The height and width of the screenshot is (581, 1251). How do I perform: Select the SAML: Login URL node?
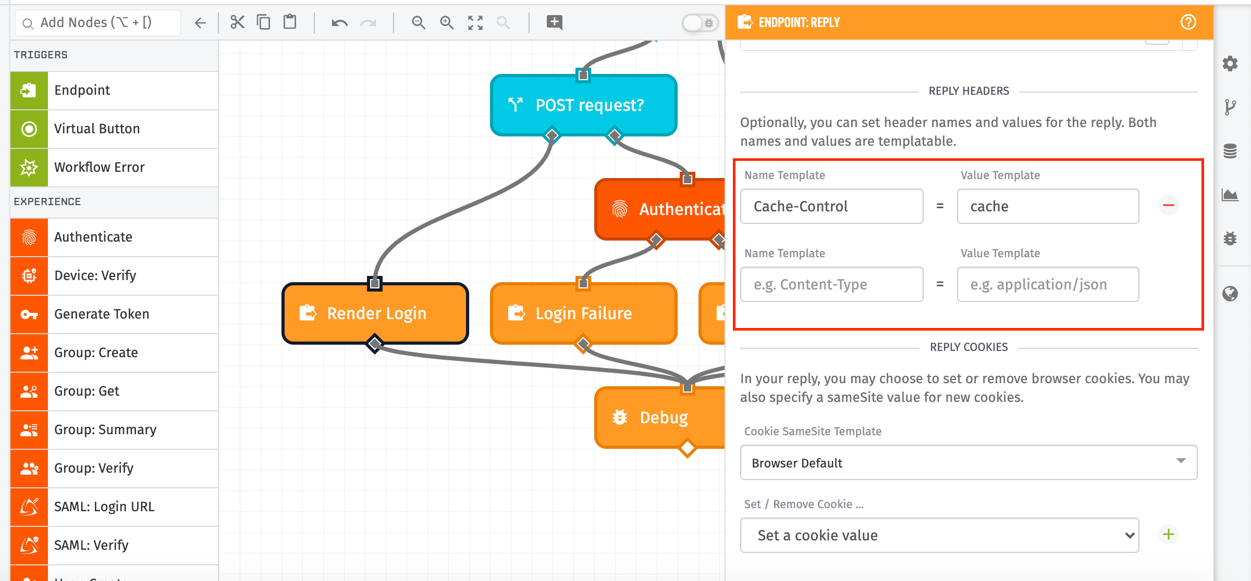114,507
